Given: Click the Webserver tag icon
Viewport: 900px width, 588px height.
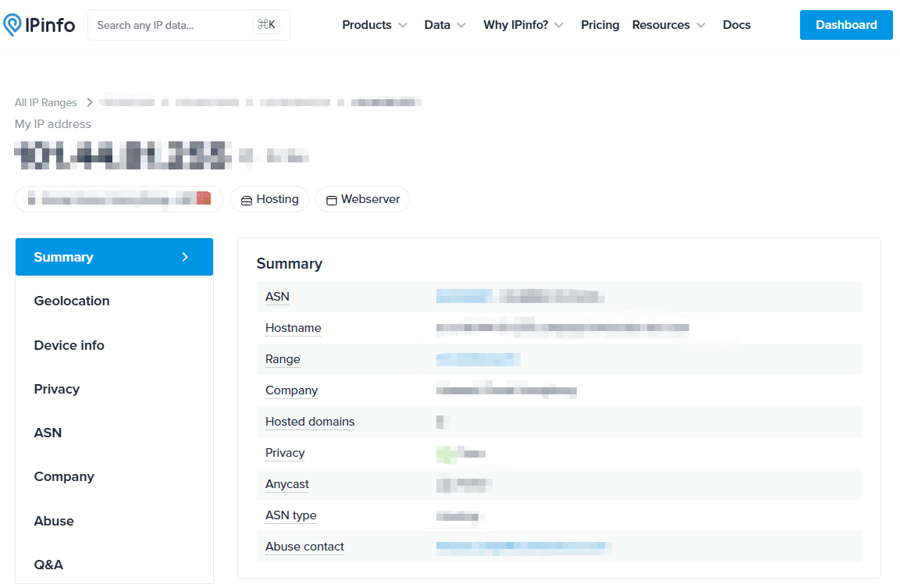Looking at the screenshot, I should [x=331, y=200].
